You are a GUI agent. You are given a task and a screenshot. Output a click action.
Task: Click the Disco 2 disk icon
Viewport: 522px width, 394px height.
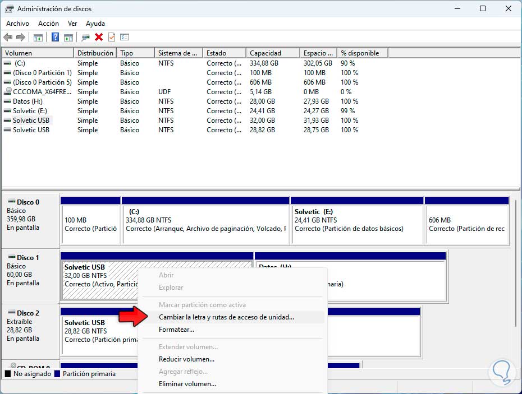[x=12, y=313]
